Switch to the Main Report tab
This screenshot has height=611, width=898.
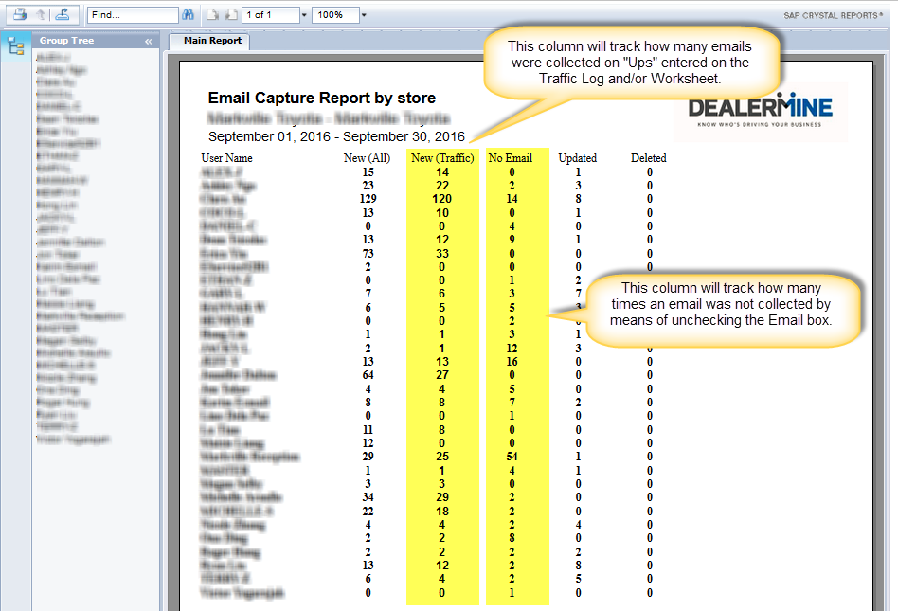point(212,41)
